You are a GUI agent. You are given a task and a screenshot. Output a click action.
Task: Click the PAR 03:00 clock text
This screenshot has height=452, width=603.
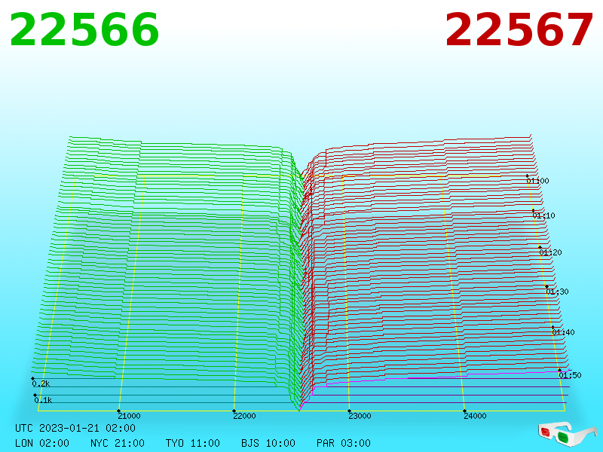pyautogui.click(x=344, y=443)
